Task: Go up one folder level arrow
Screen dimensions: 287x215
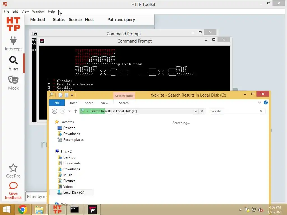Action: [x=76, y=111]
